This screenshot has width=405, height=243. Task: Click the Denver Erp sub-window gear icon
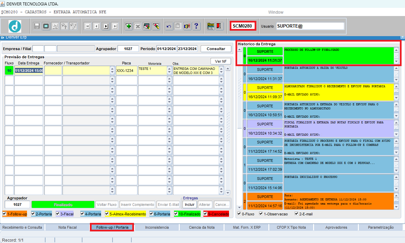coord(3,37)
